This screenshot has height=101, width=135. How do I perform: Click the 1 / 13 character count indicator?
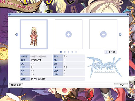(x=111, y=52)
